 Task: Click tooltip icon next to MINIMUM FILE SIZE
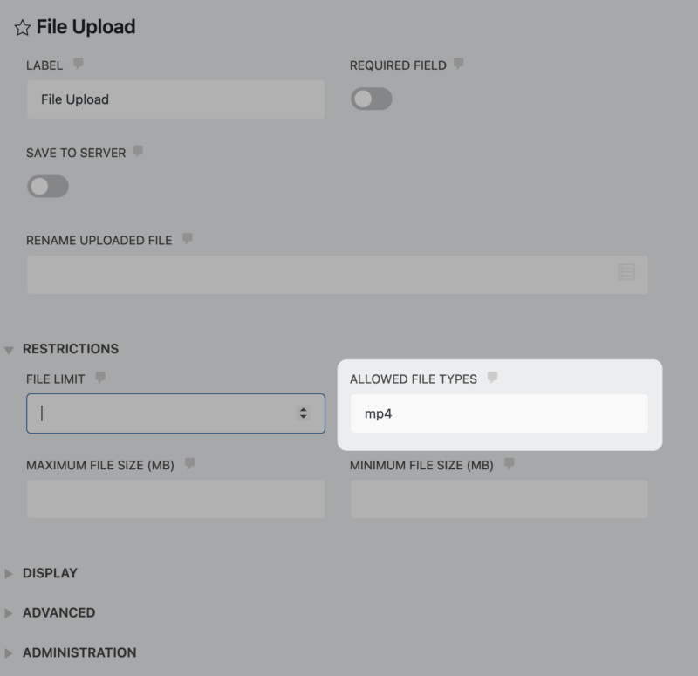[x=507, y=465]
